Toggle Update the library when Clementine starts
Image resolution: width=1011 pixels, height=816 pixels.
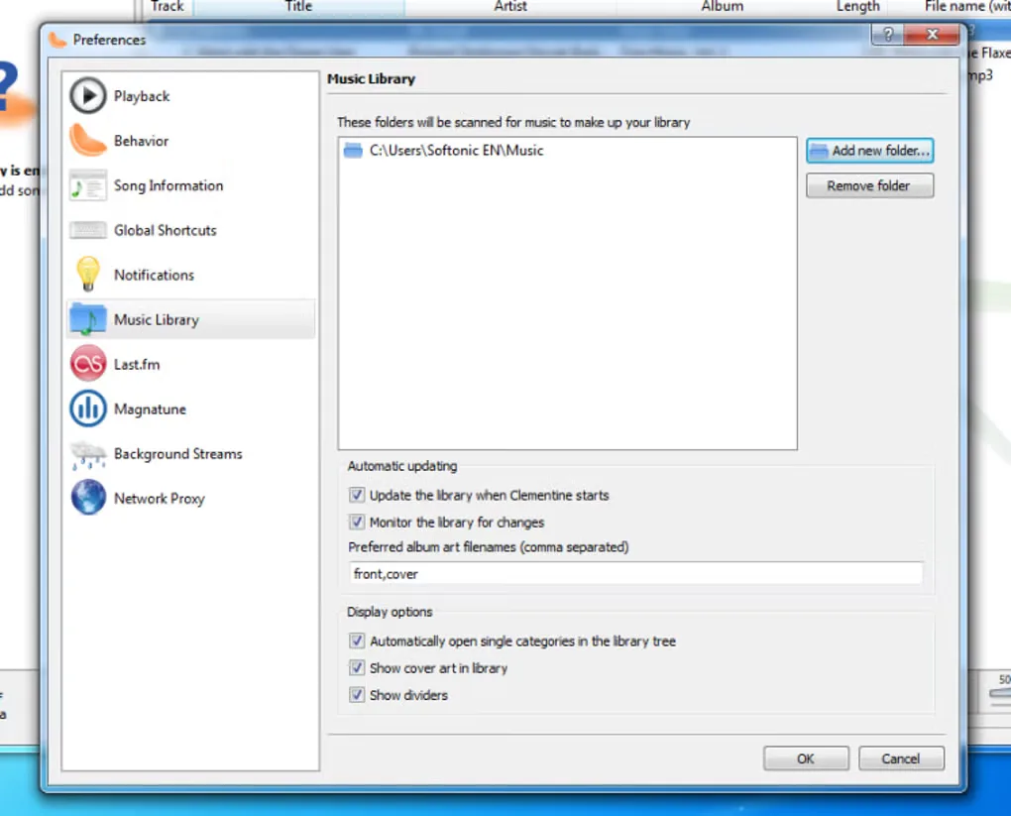[356, 495]
